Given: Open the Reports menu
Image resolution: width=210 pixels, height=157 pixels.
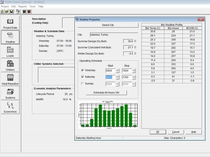Looking at the screenshot, I should pos(23,6).
